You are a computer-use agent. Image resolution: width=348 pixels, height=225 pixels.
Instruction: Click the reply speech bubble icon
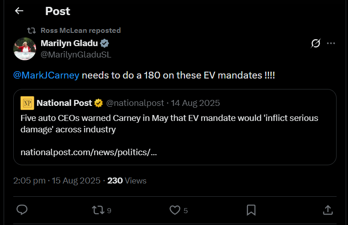(x=22, y=209)
